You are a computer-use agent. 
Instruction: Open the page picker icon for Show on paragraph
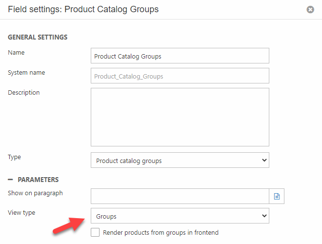click(277, 196)
